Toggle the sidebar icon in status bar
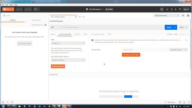192x108 pixels. pyautogui.click(x=3, y=102)
